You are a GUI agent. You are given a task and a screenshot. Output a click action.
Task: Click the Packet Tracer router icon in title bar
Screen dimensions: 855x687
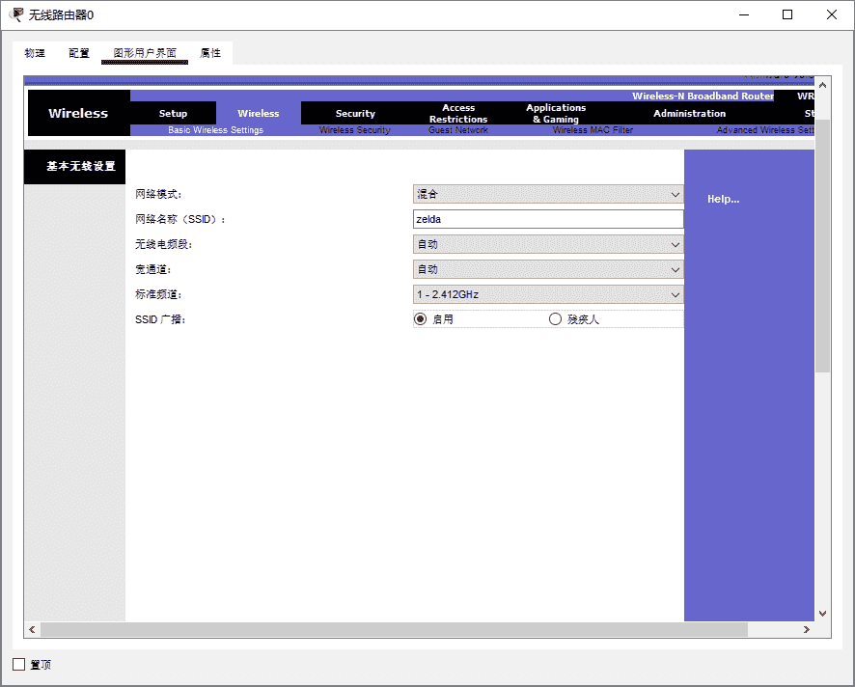(x=16, y=14)
